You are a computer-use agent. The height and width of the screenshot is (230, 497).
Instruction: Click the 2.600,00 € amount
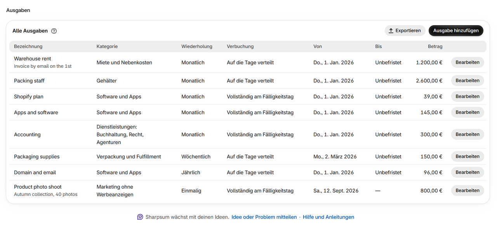(429, 81)
